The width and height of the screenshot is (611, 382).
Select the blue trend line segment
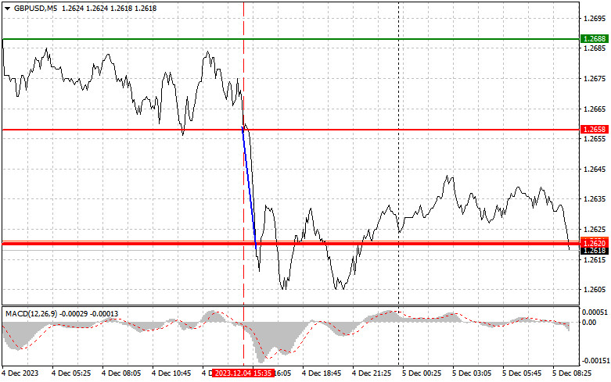pos(249,187)
